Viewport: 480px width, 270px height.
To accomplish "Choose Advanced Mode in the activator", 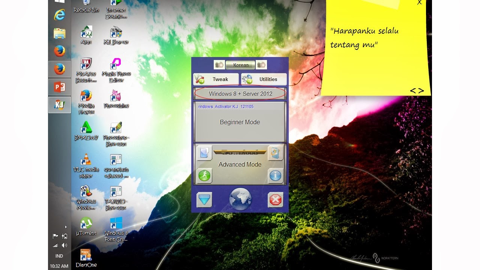I will tap(240, 164).
